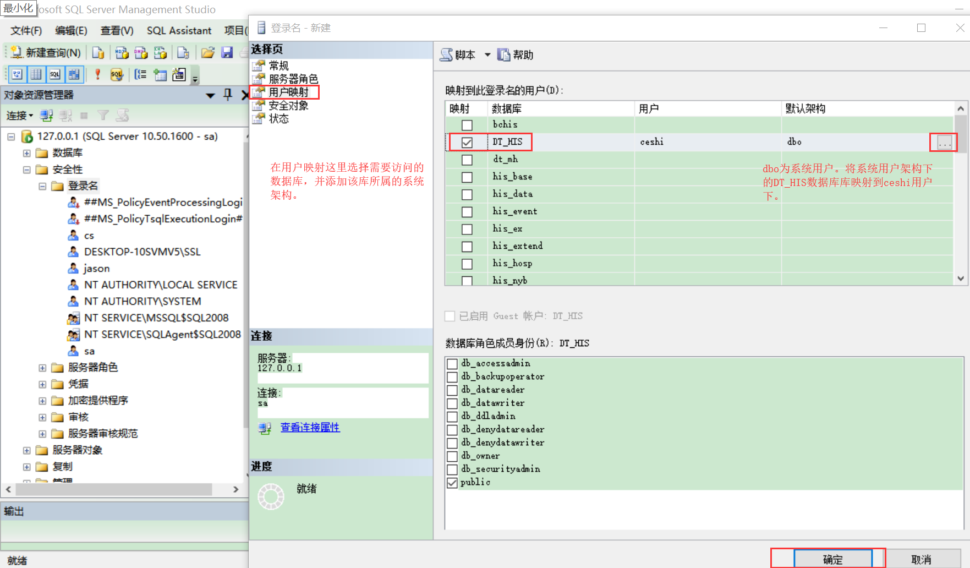The image size is (970, 568).
Task: Click the 取消 button
Action: (921, 559)
